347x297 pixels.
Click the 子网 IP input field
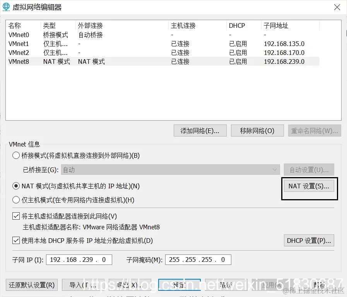[x=79, y=259]
